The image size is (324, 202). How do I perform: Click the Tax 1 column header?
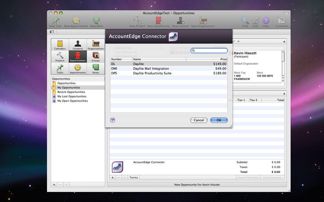(x=243, y=100)
